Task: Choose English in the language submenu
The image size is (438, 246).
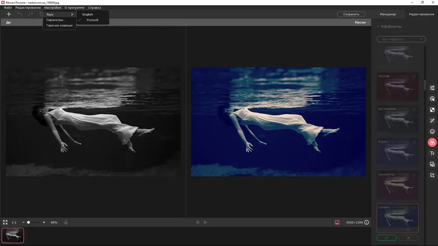Action: click(88, 14)
